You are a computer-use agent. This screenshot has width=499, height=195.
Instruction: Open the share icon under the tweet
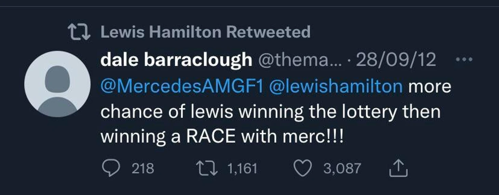click(x=398, y=169)
